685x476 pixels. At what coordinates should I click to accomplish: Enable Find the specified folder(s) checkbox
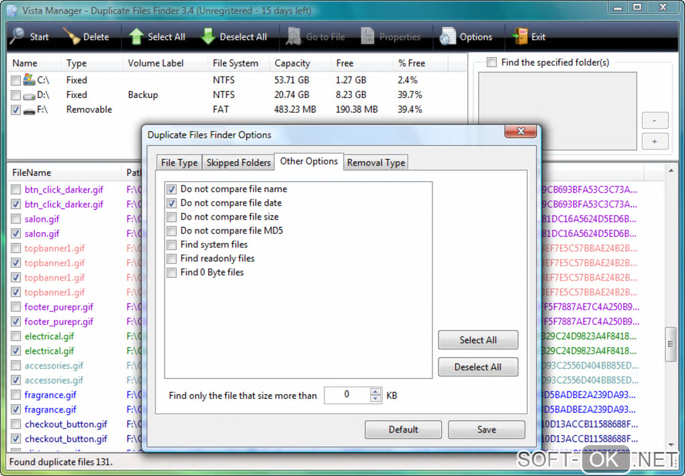492,62
